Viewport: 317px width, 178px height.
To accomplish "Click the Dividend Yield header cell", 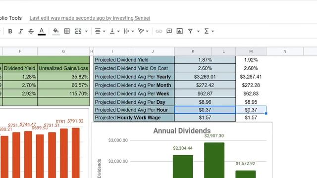I will point(20,68).
